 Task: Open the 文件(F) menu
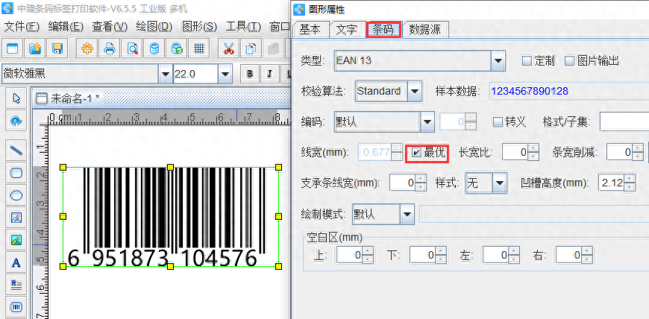[22, 27]
